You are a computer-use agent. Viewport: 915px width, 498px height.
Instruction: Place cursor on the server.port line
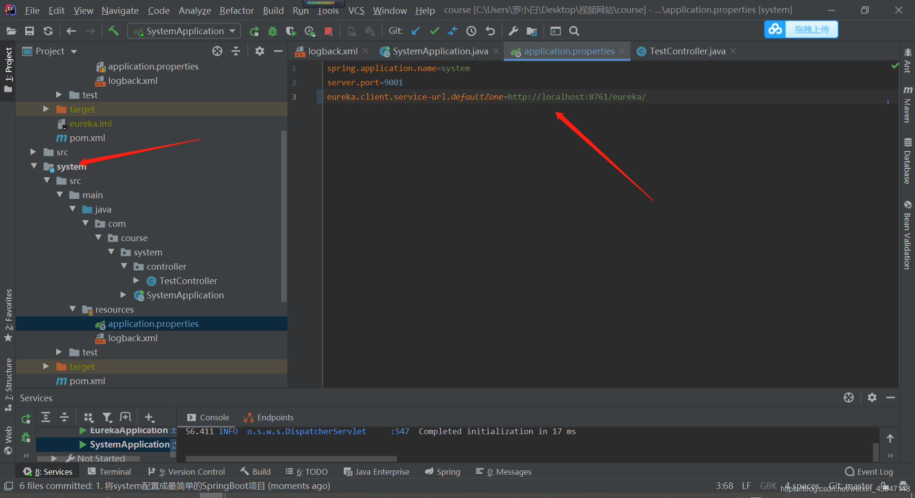pos(365,82)
